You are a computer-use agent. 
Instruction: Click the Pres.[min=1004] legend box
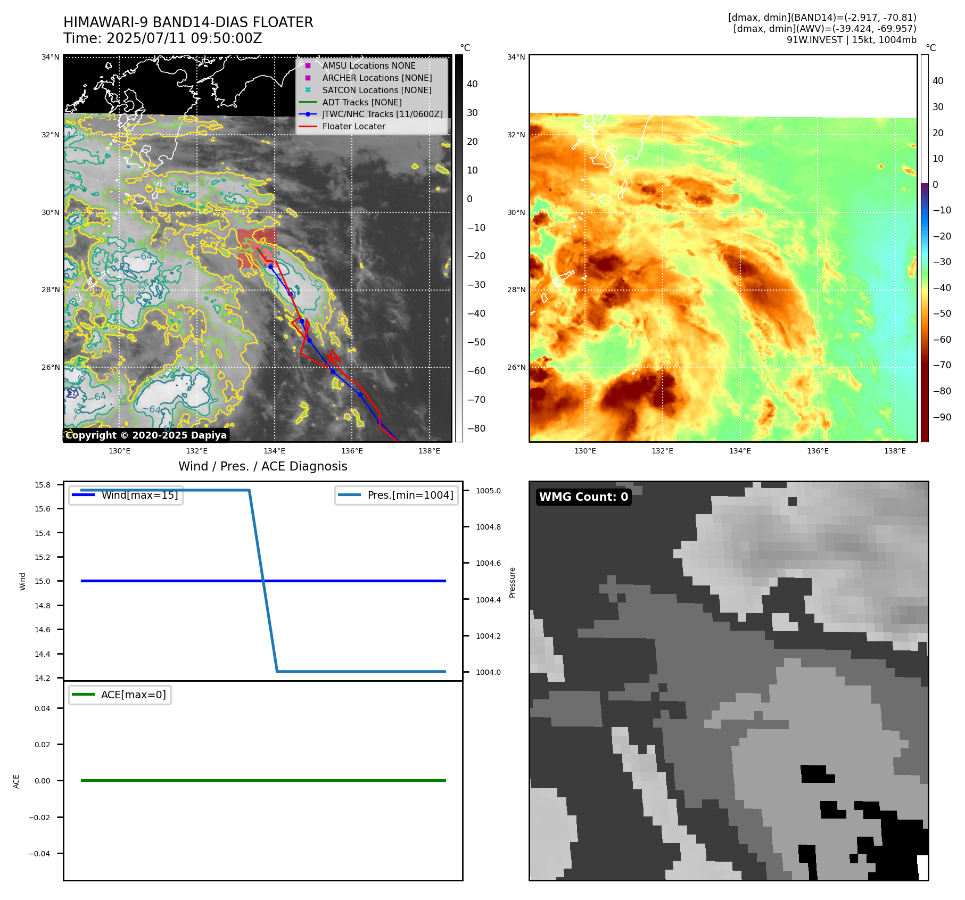point(397,495)
